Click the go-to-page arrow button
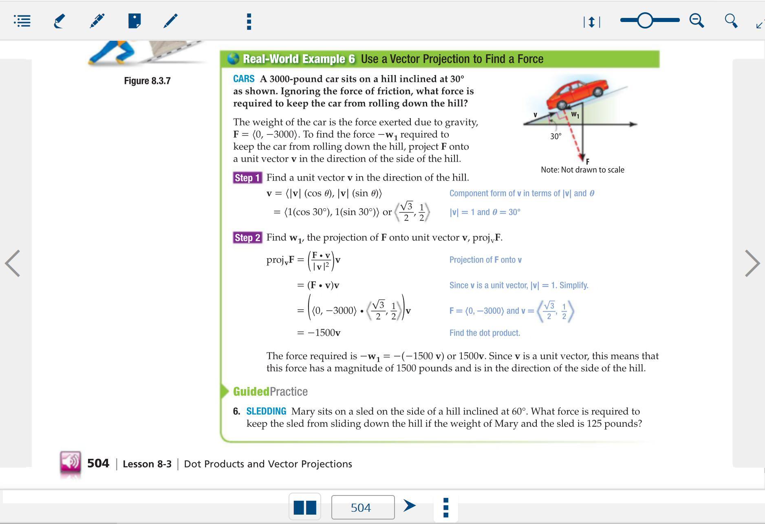The width and height of the screenshot is (765, 524). pyautogui.click(x=410, y=506)
